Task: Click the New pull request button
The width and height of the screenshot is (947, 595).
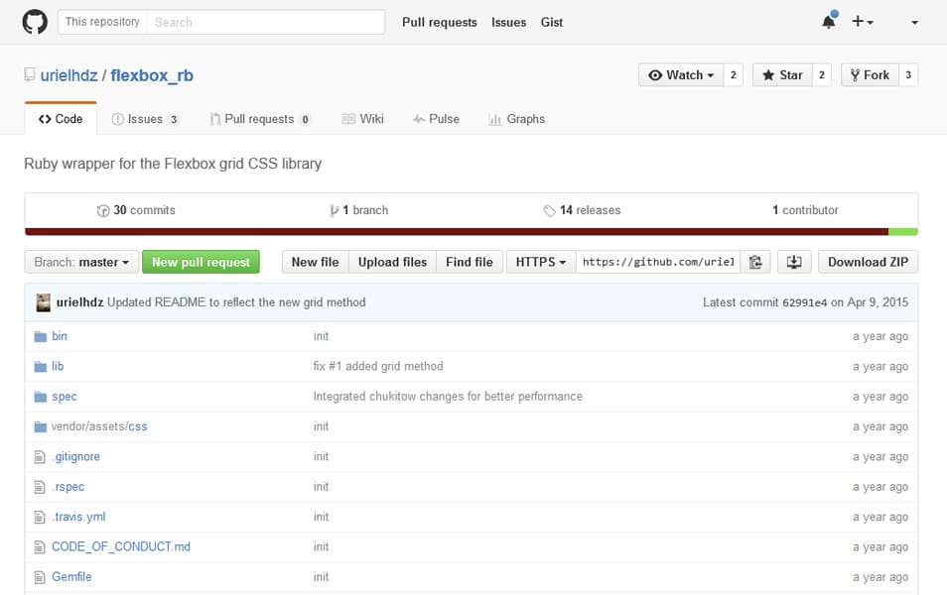Action: tap(201, 262)
